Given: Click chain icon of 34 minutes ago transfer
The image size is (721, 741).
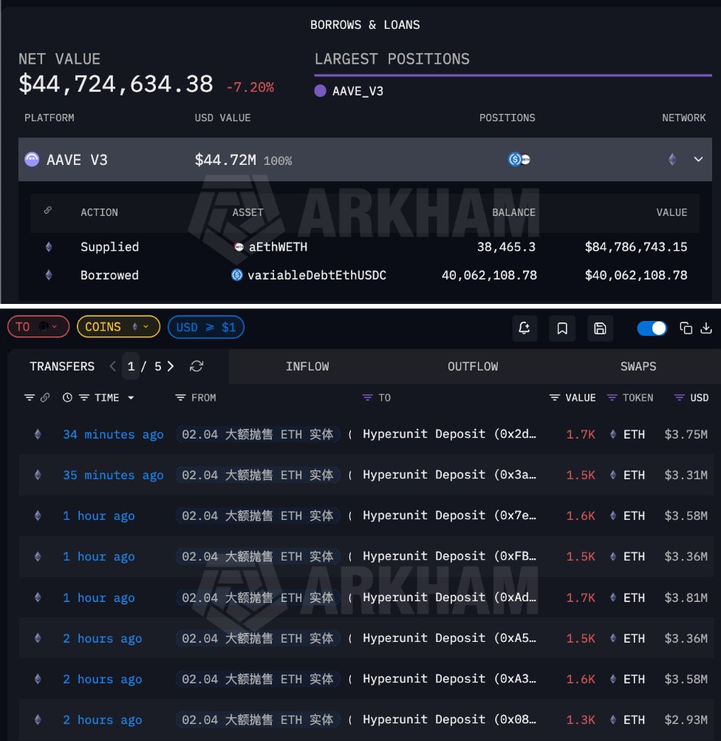Looking at the screenshot, I should pyautogui.click(x=38, y=434).
